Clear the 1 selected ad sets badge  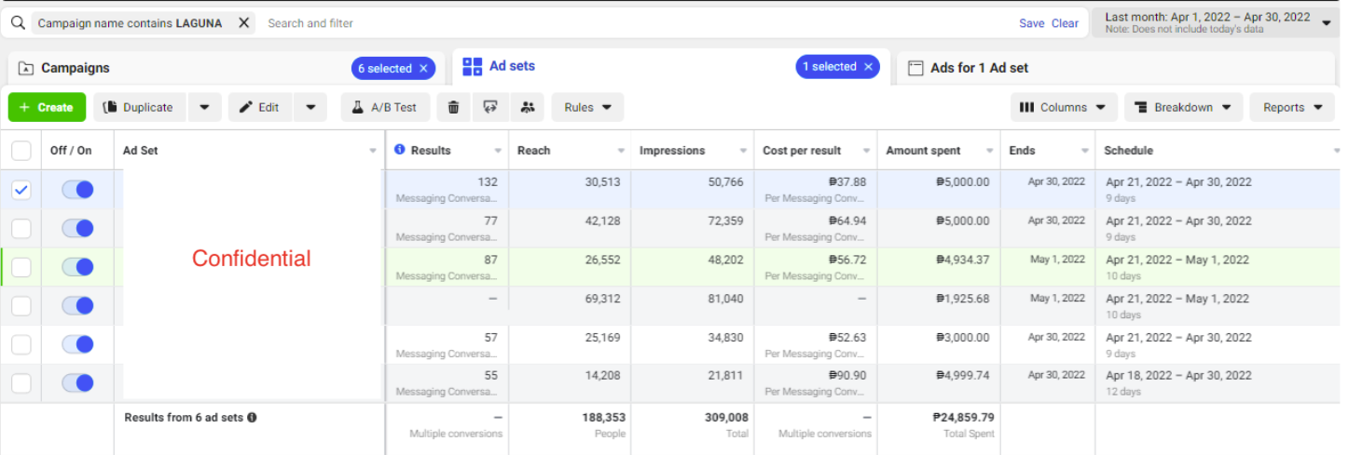(868, 67)
